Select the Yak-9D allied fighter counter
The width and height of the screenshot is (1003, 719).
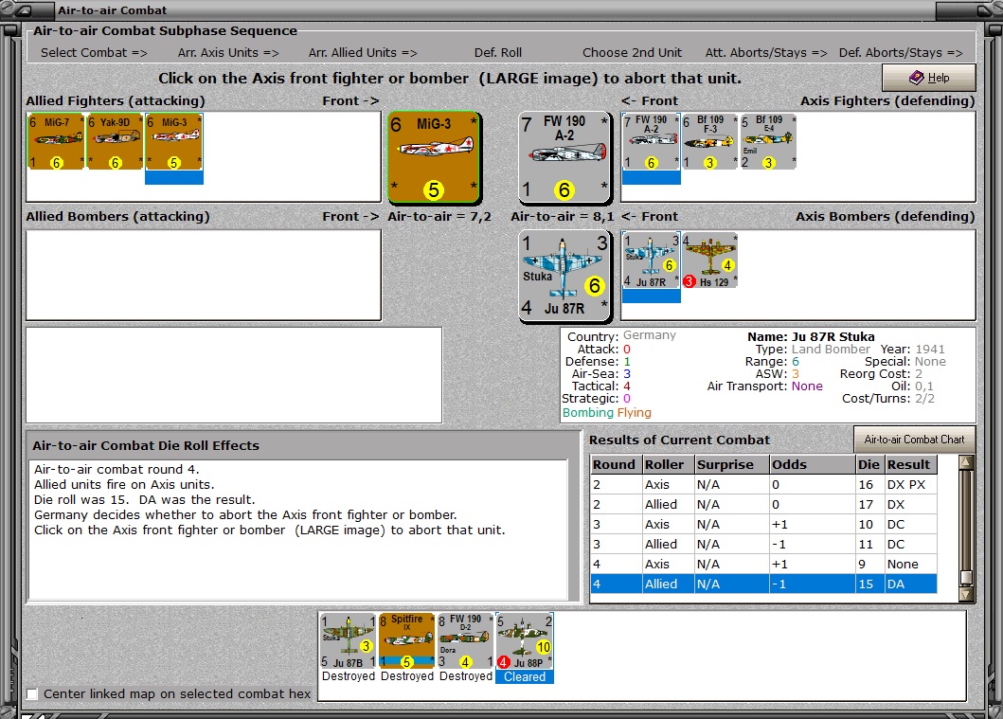coord(115,141)
